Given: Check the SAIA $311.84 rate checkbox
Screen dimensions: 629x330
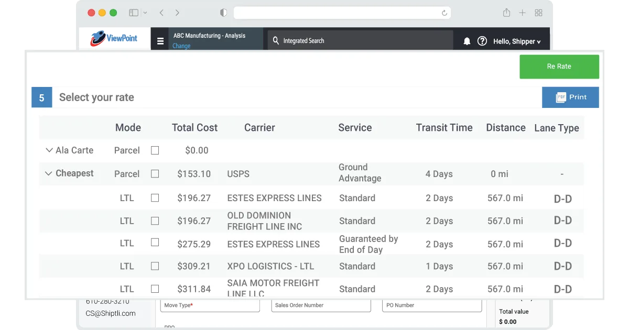Looking at the screenshot, I should click(155, 289).
